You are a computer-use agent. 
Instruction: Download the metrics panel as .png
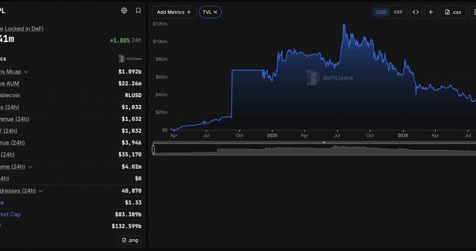tap(130, 240)
